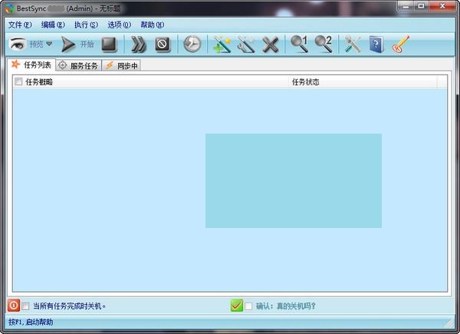Click the magnifier 2 icon
The width and height of the screenshot is (460, 334).
click(324, 44)
